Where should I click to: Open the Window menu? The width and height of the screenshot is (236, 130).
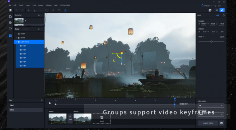click(48, 5)
